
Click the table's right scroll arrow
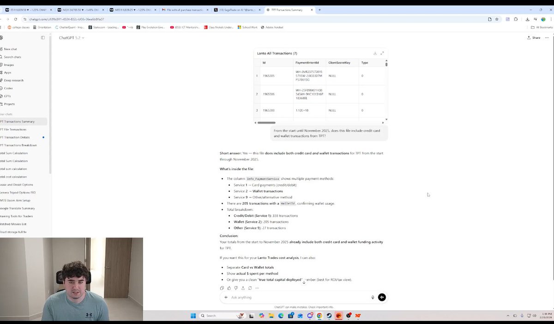383,123
